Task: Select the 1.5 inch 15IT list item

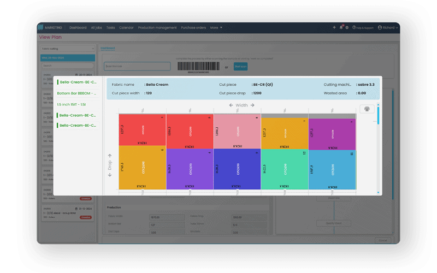Action: (x=71, y=104)
